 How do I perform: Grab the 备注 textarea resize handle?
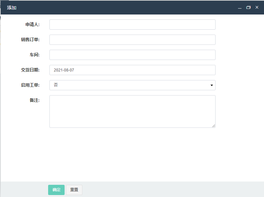tap(214, 126)
